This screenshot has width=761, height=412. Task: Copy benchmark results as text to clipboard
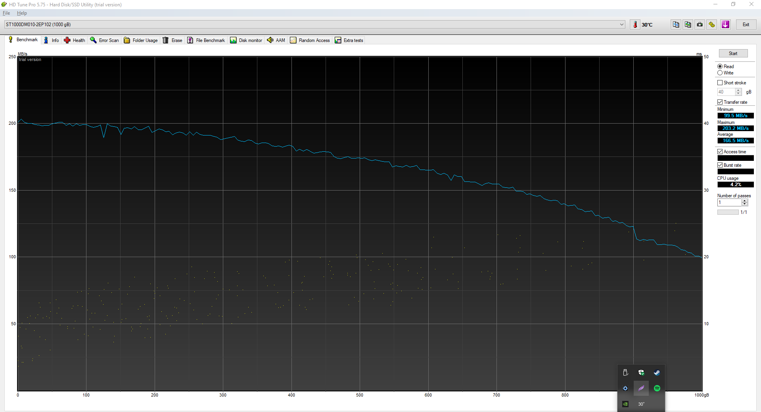click(x=676, y=25)
